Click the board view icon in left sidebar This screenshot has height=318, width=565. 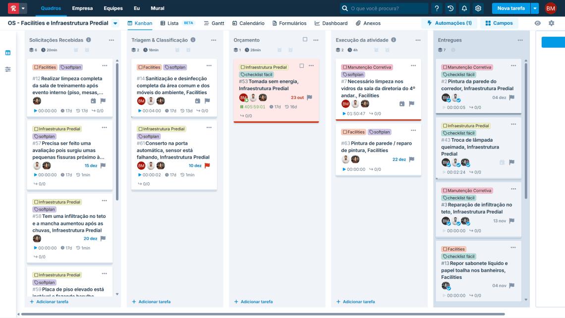coord(8,53)
